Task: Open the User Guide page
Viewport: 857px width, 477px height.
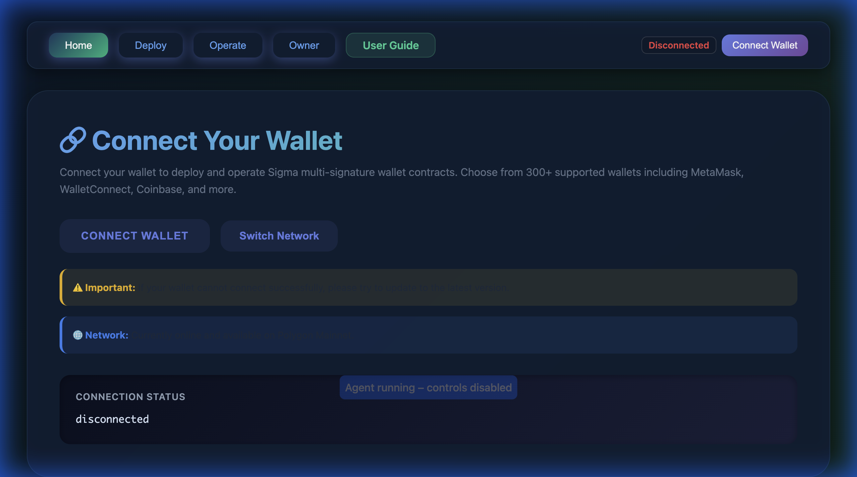Action: (390, 45)
